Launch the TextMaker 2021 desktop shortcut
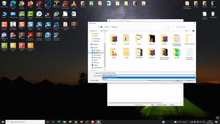Image resolution: width=220 pixels, height=124 pixels. [x=22, y=47]
